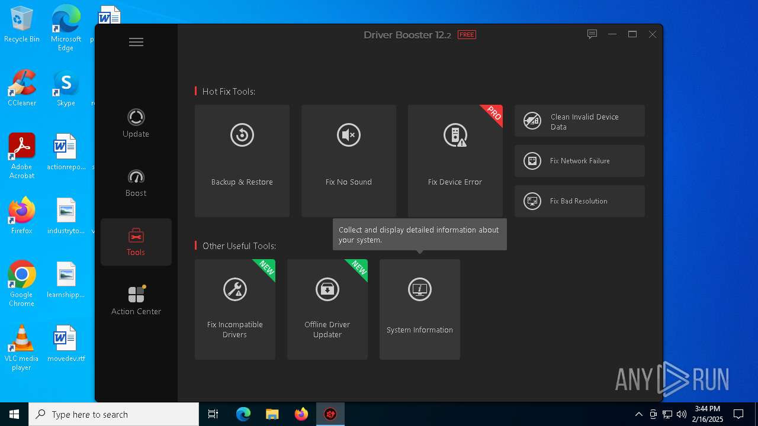Image resolution: width=758 pixels, height=426 pixels.
Task: Click the taskbar search box
Action: pos(114,414)
